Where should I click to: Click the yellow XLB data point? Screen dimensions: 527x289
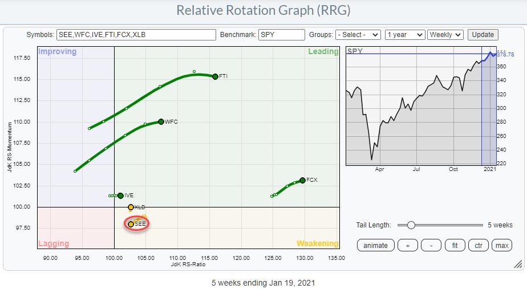pos(131,207)
